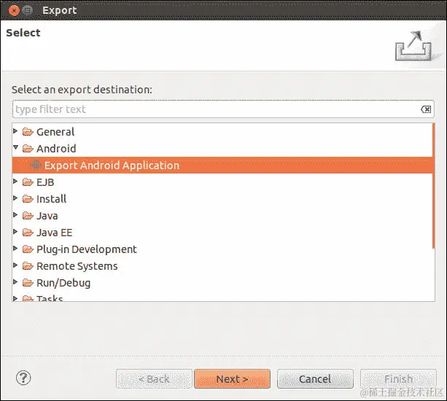This screenshot has width=447, height=401.
Task: Expand the Plug-in Development category
Action: tap(16, 249)
